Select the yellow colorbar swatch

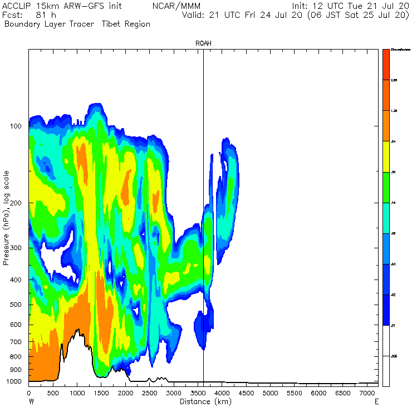(x=386, y=156)
